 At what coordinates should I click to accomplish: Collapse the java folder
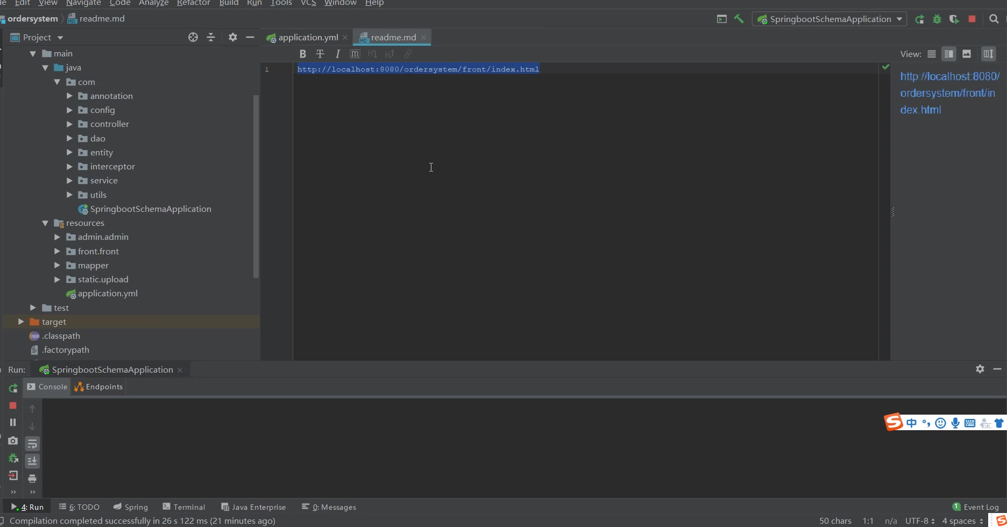click(x=45, y=68)
